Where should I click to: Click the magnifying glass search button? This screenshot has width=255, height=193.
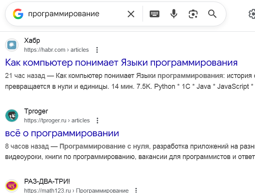(x=212, y=14)
